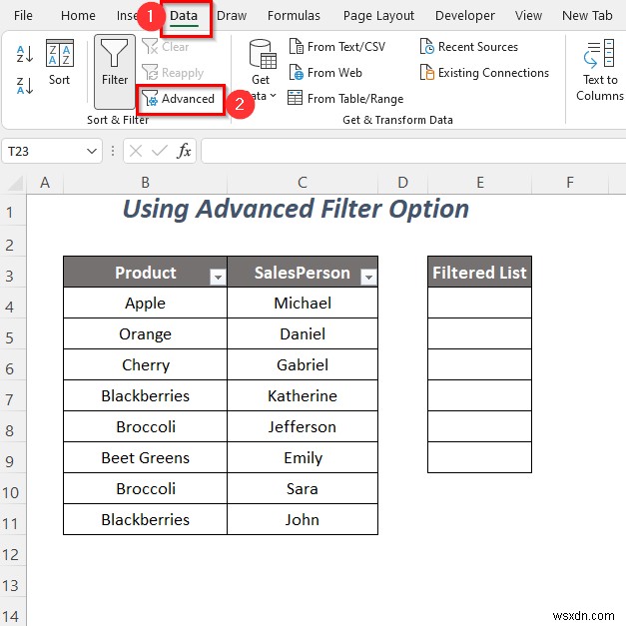Load data From Table/Range
The image size is (626, 626).
(x=345, y=98)
